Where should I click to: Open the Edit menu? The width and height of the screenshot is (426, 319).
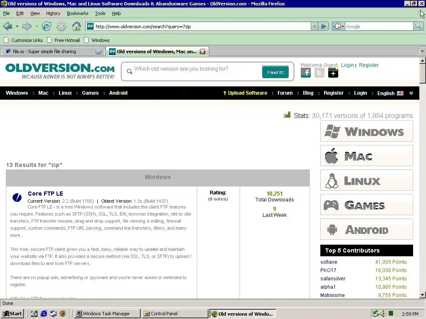coord(20,13)
